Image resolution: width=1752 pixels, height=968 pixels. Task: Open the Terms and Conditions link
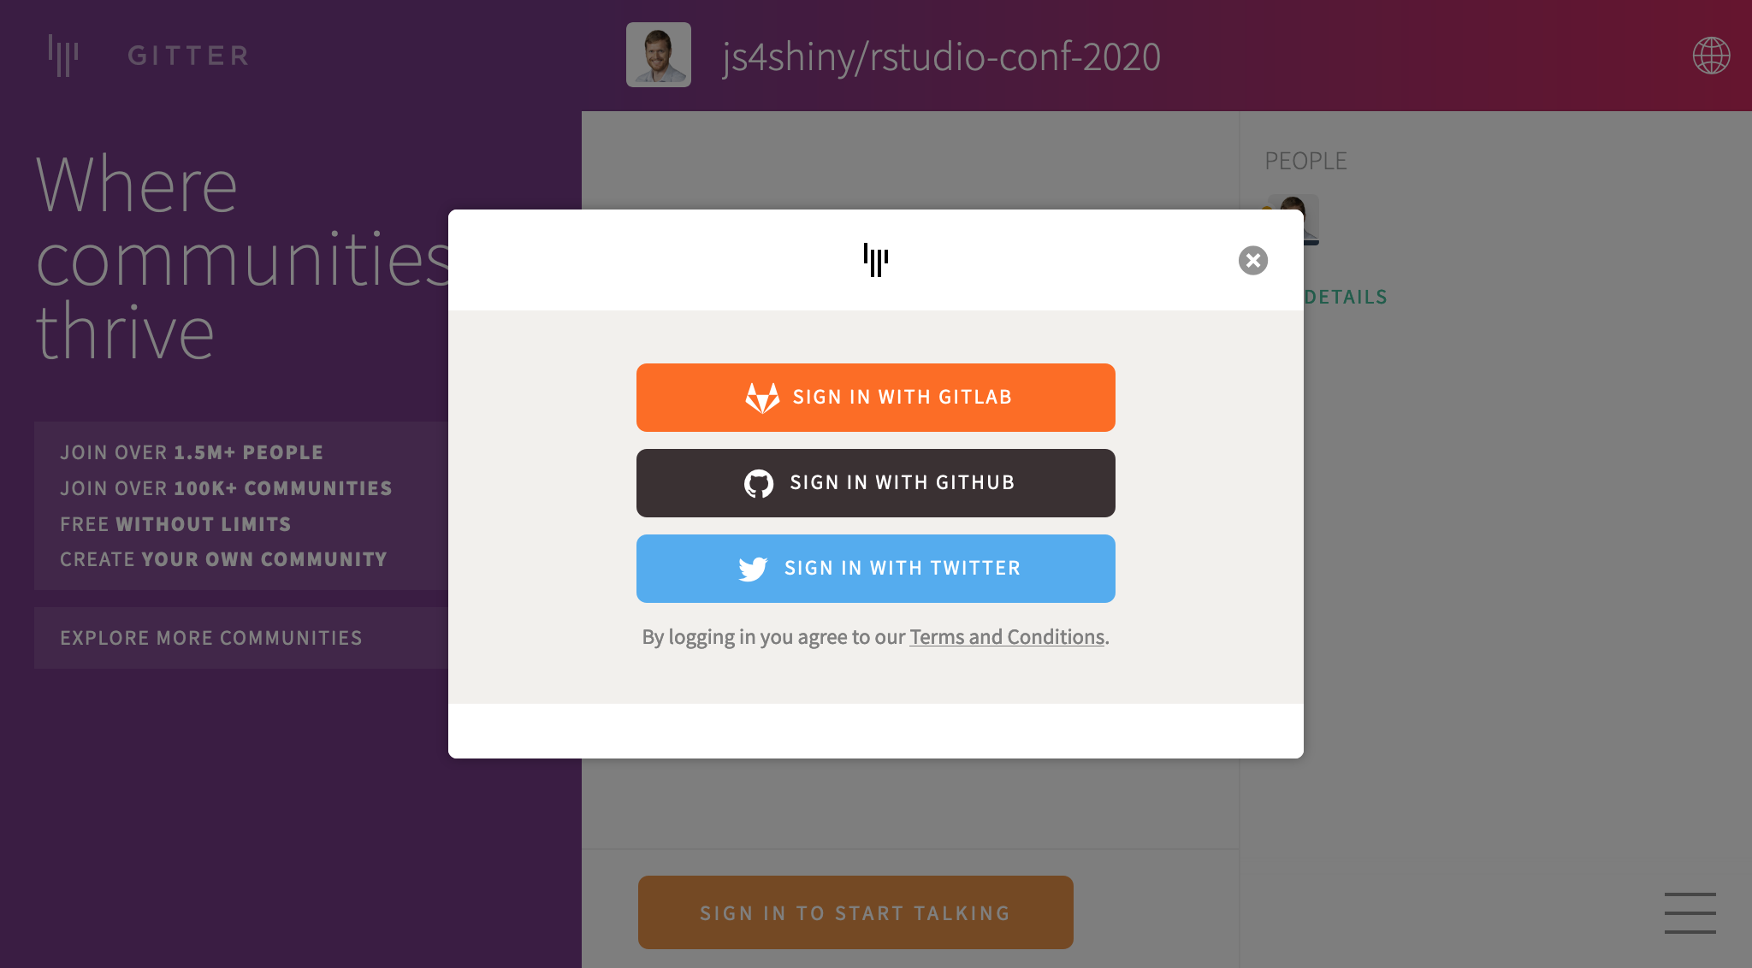[x=1007, y=637]
